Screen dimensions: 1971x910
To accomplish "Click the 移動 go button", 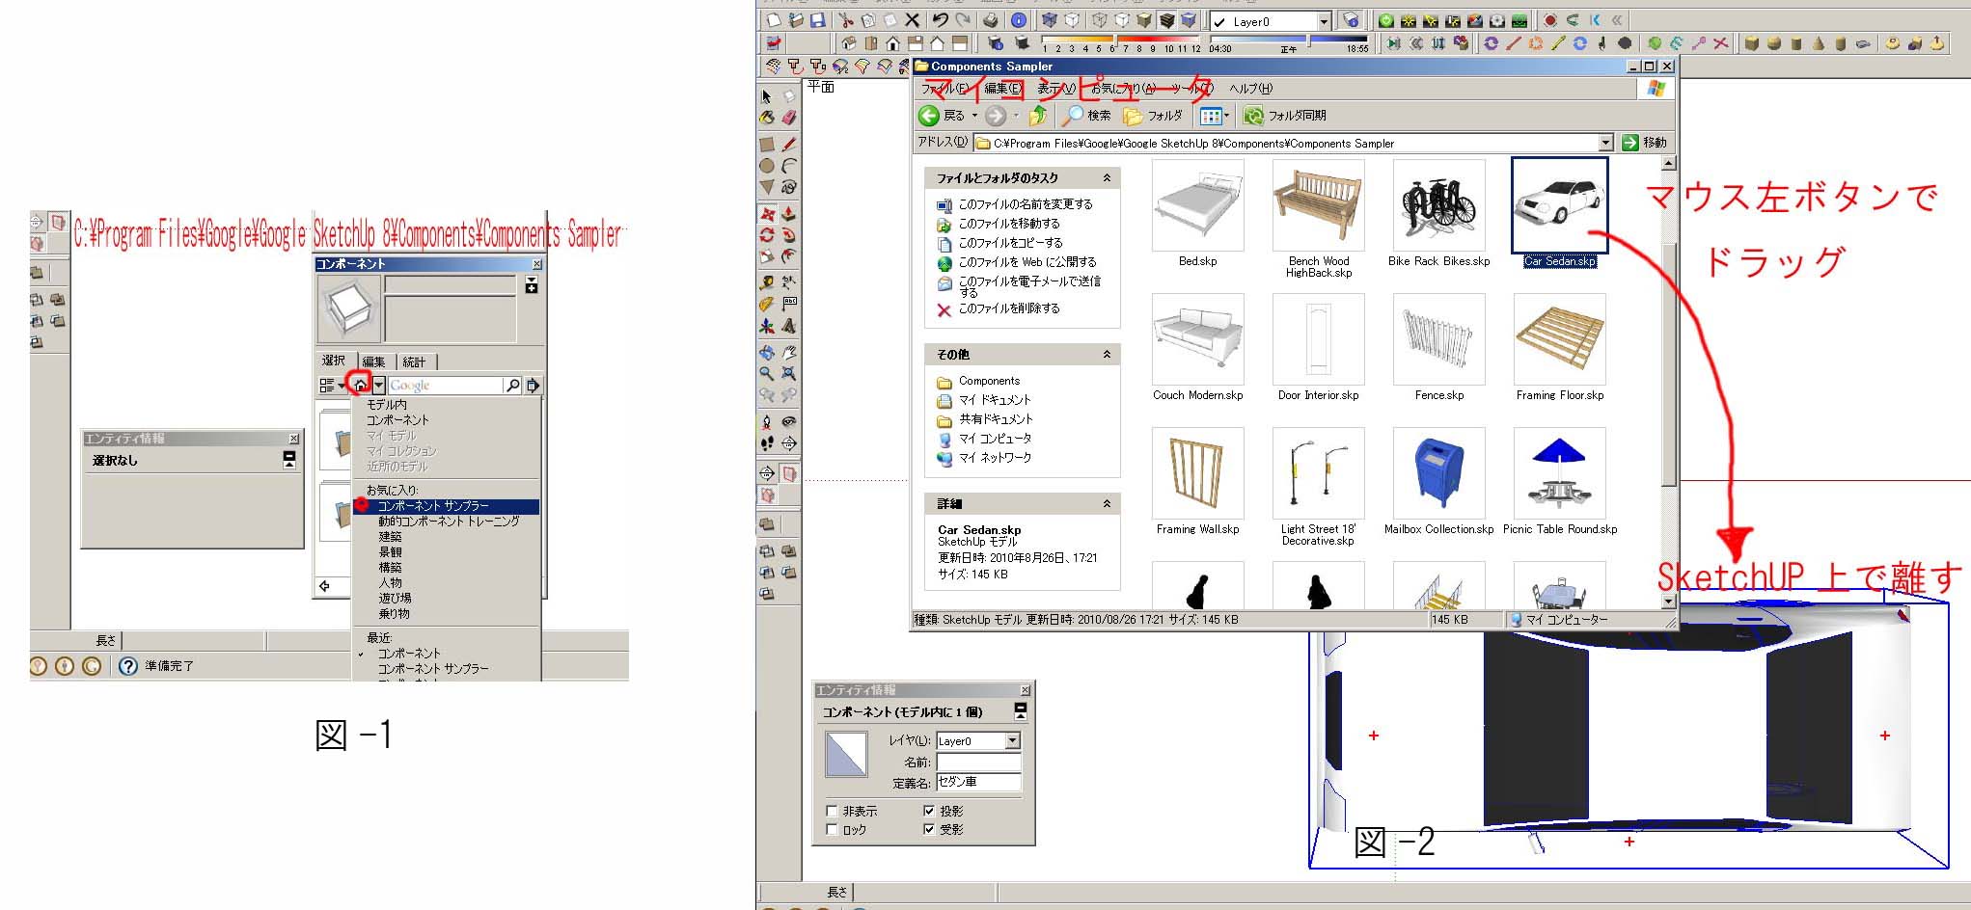I will click(x=1645, y=143).
